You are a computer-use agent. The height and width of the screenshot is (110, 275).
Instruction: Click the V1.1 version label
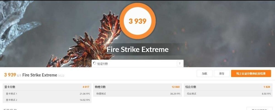click(x=61, y=76)
